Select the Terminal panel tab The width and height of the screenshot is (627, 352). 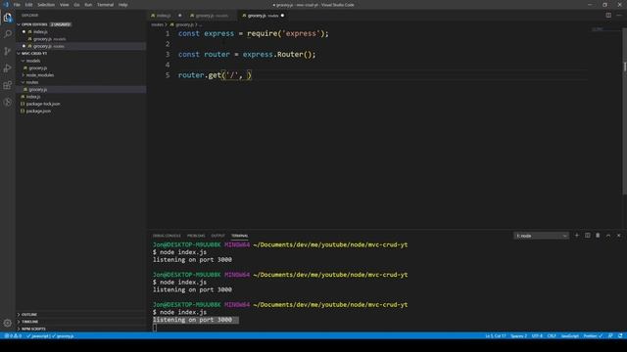(x=239, y=236)
